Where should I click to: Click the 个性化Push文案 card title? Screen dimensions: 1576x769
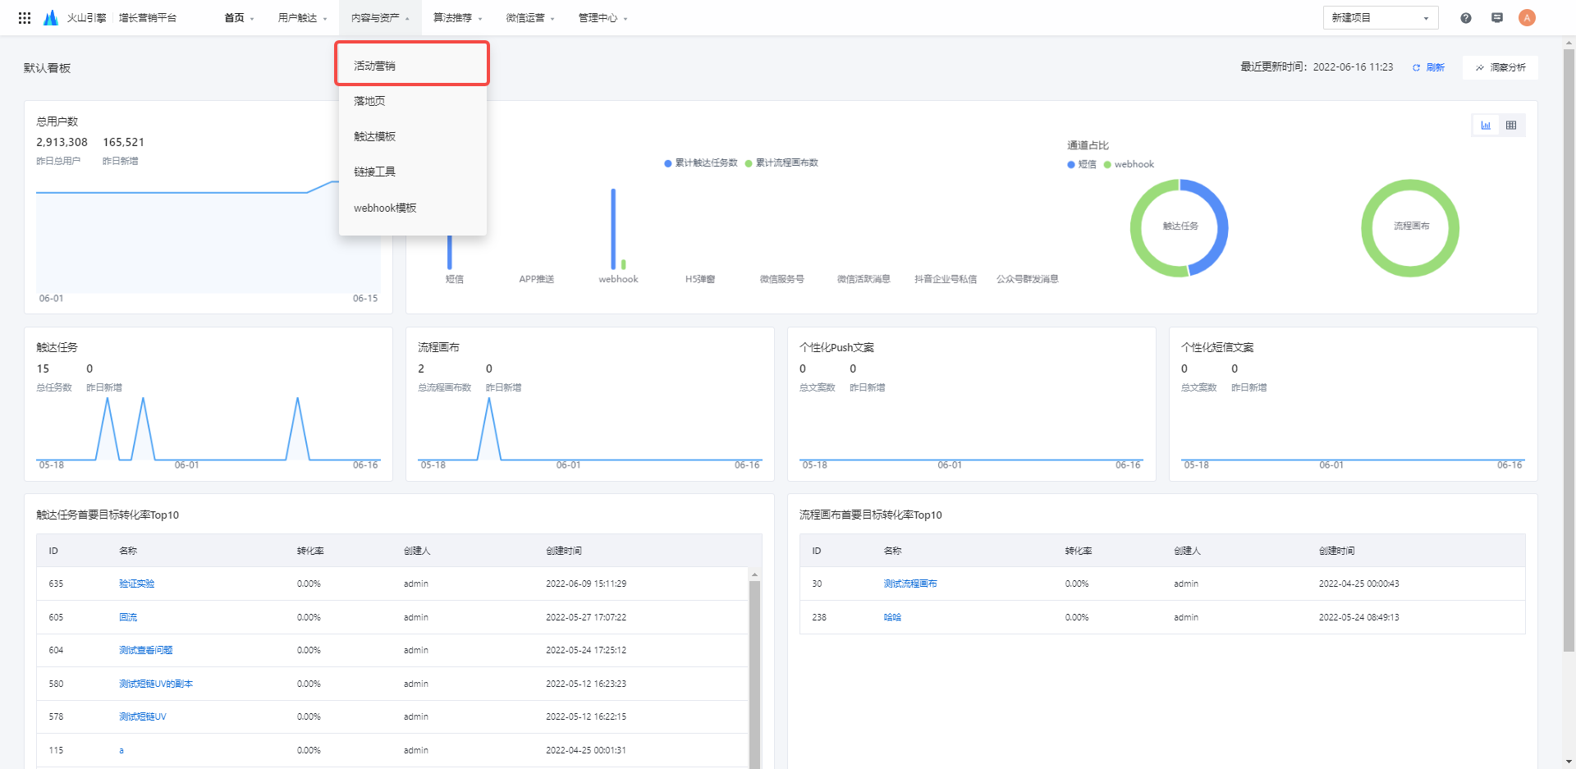click(x=836, y=347)
